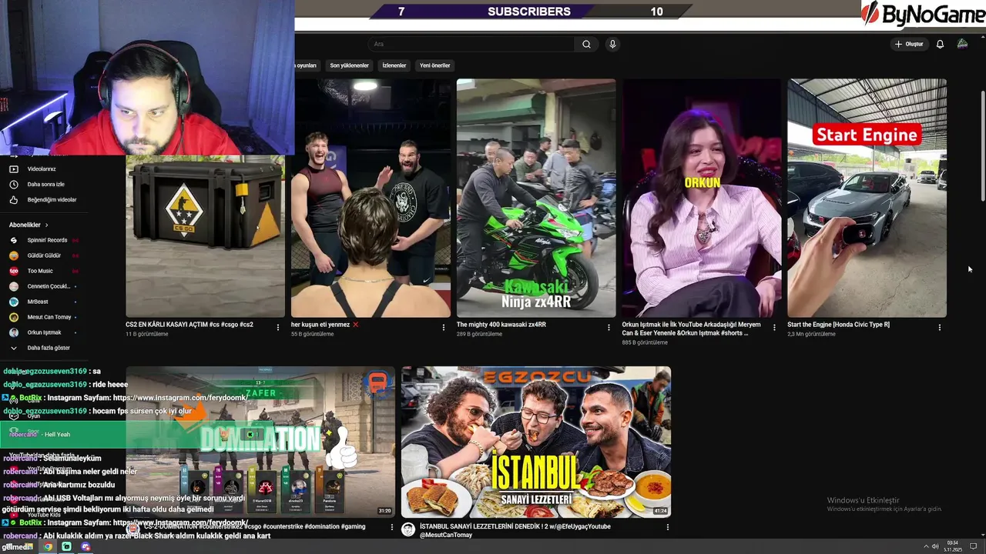
Task: Click title 'Start the Engine [Honda Civic Type R]'
Action: pyautogui.click(x=838, y=325)
